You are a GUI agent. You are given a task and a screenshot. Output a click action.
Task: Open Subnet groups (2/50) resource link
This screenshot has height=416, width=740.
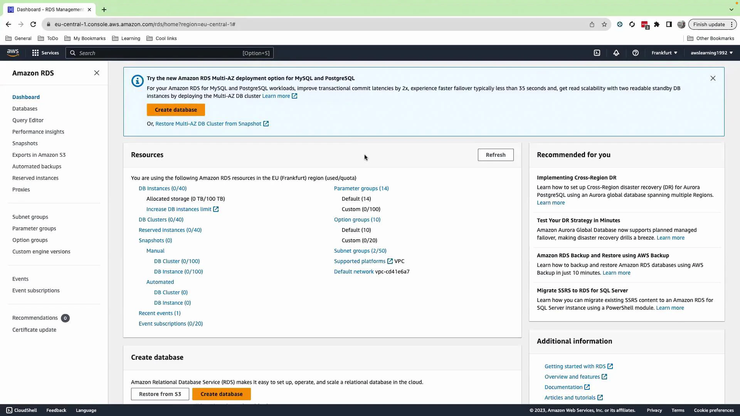tap(360, 251)
